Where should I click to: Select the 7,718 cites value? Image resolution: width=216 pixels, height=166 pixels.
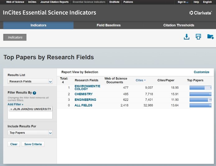click(149, 94)
